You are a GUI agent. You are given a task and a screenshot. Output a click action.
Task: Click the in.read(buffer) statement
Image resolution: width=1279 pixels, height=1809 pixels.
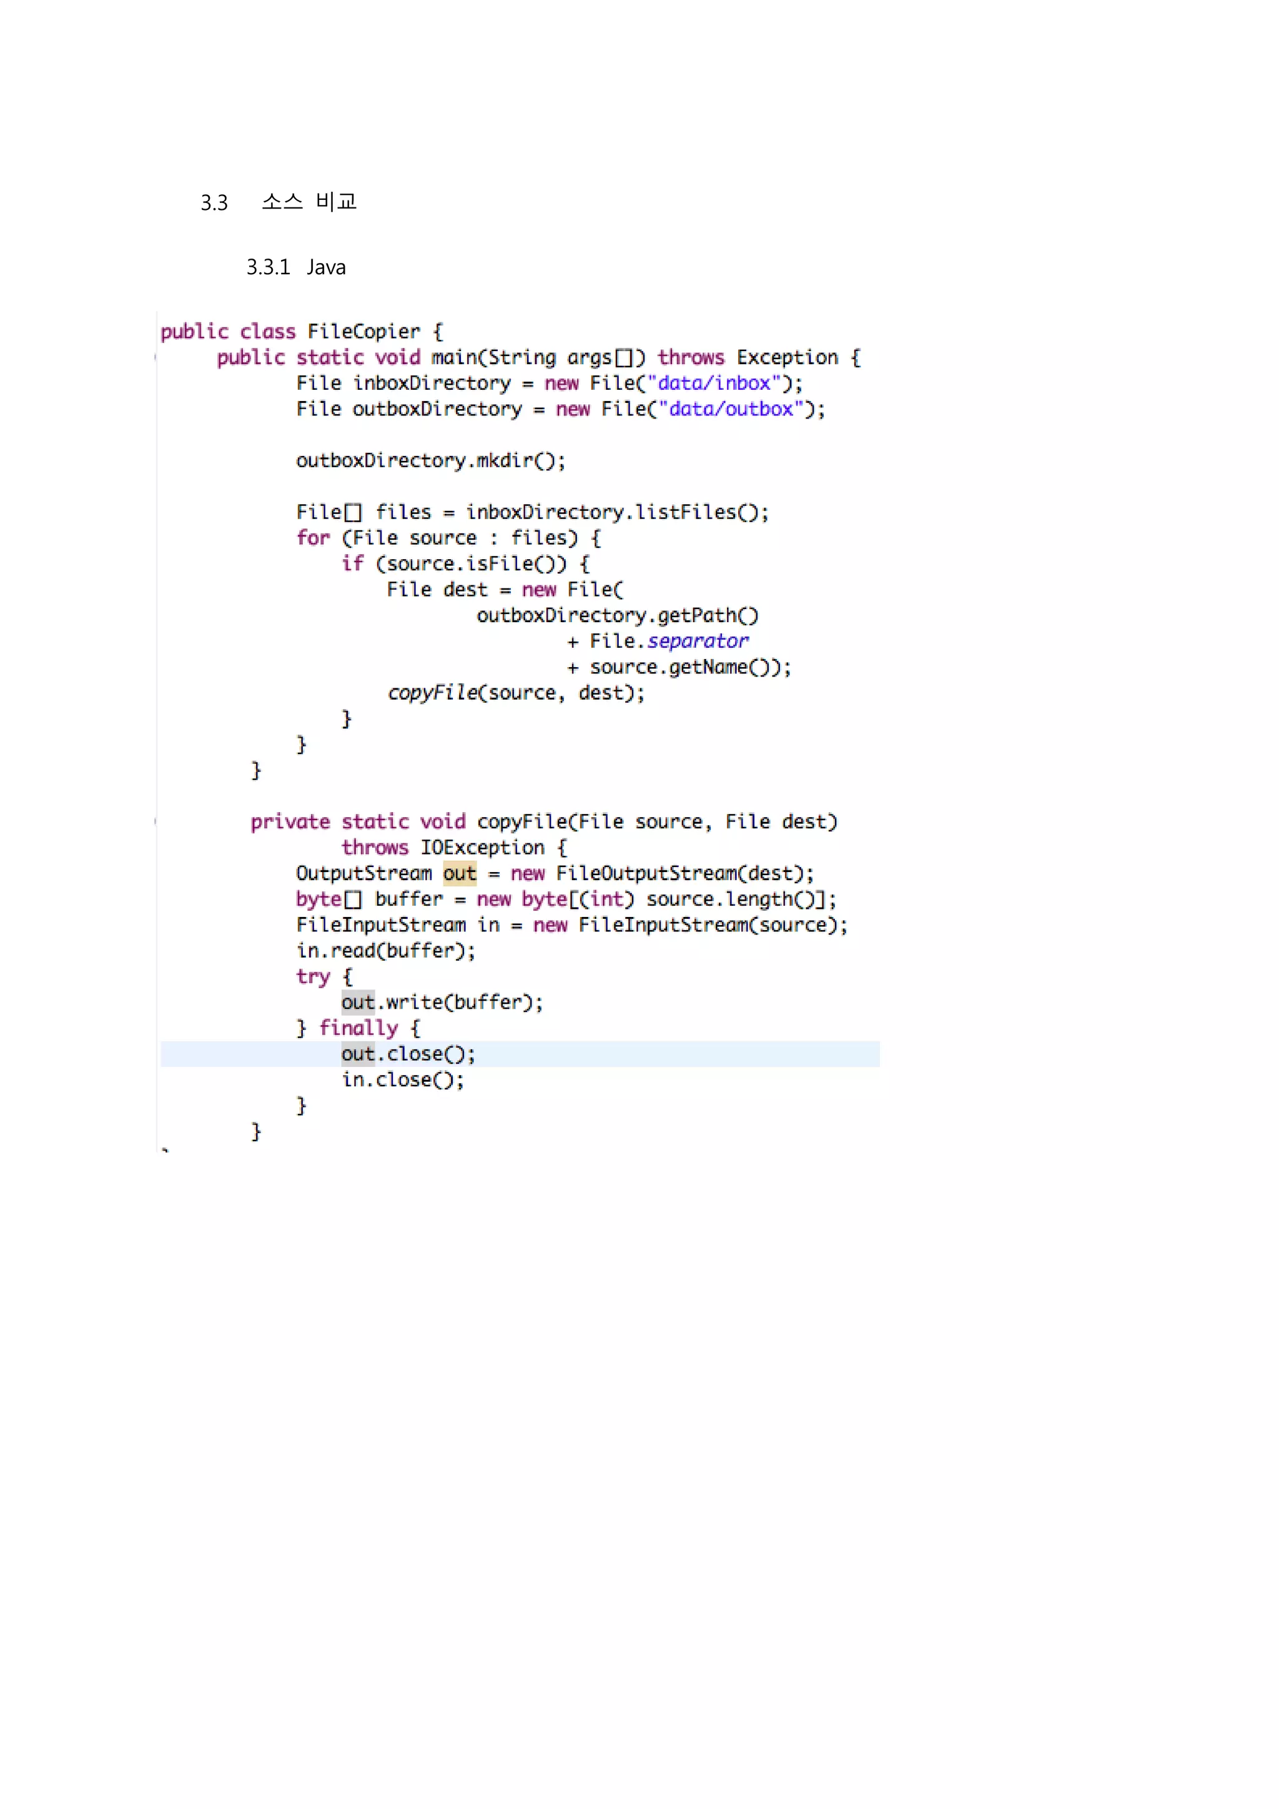[386, 951]
